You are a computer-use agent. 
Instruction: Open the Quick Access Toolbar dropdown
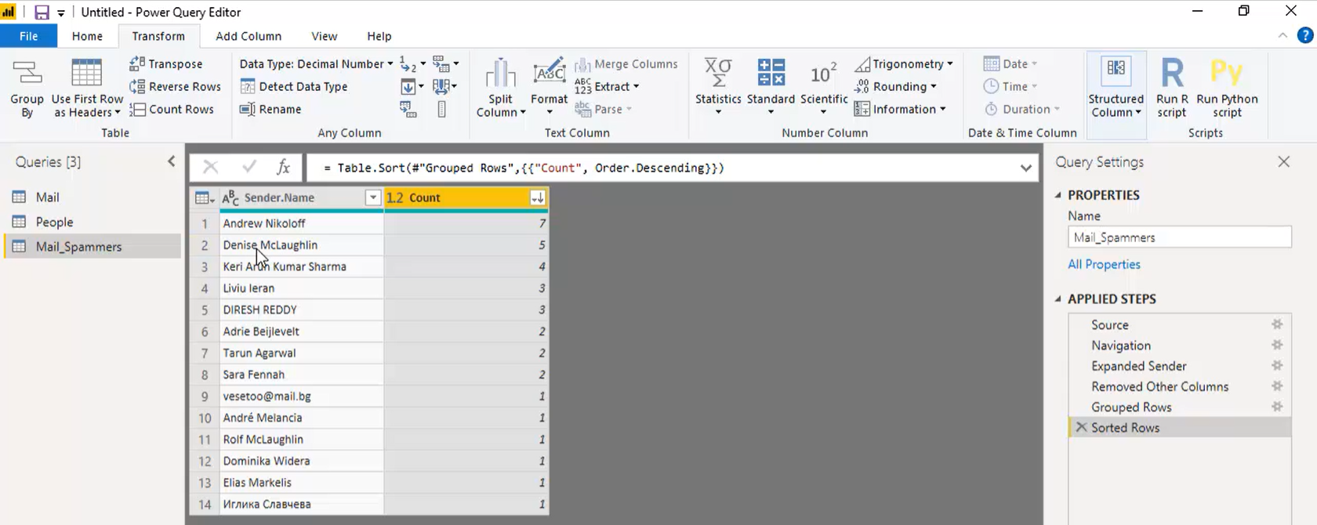(61, 13)
